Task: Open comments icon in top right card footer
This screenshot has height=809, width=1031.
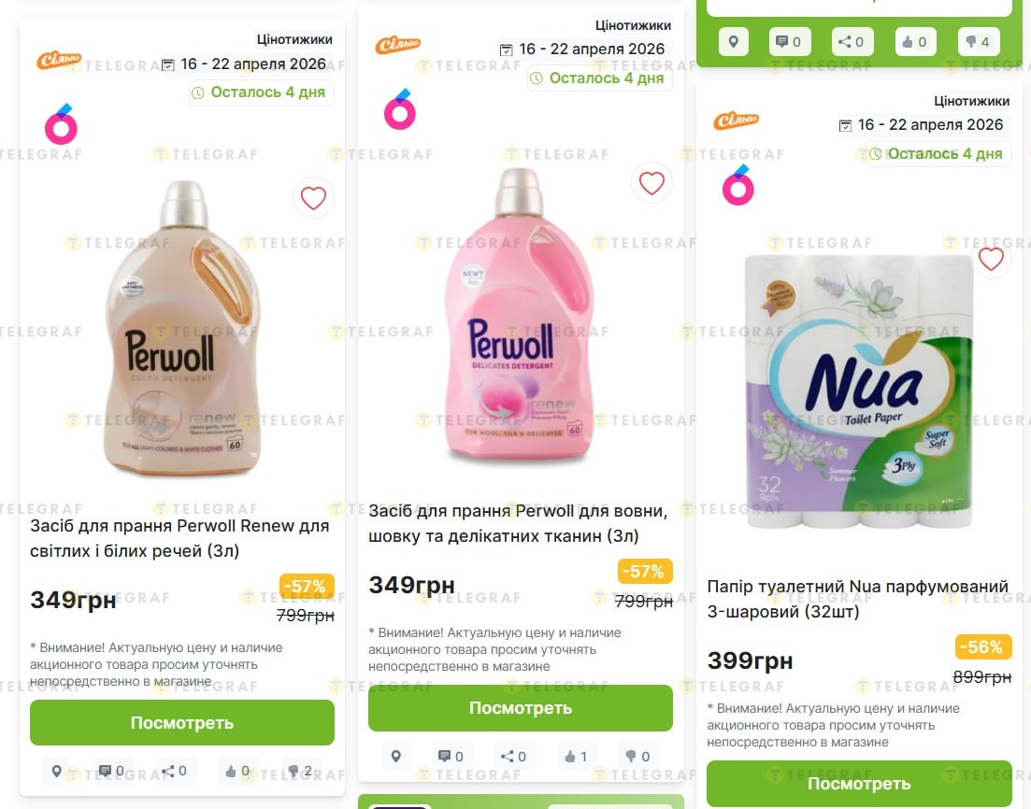Action: [790, 42]
